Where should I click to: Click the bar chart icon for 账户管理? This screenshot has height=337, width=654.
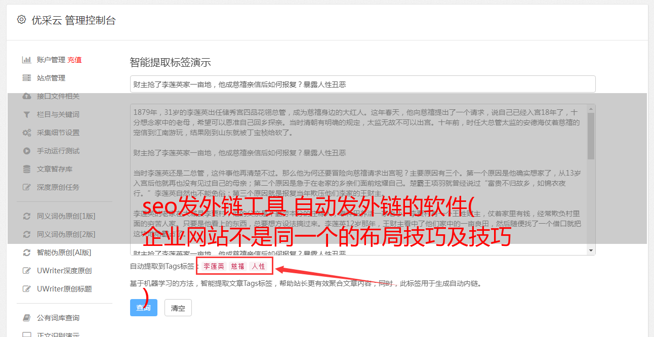coord(27,60)
